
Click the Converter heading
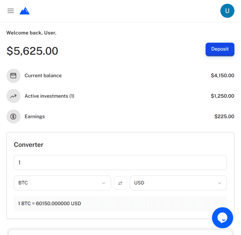(29, 145)
